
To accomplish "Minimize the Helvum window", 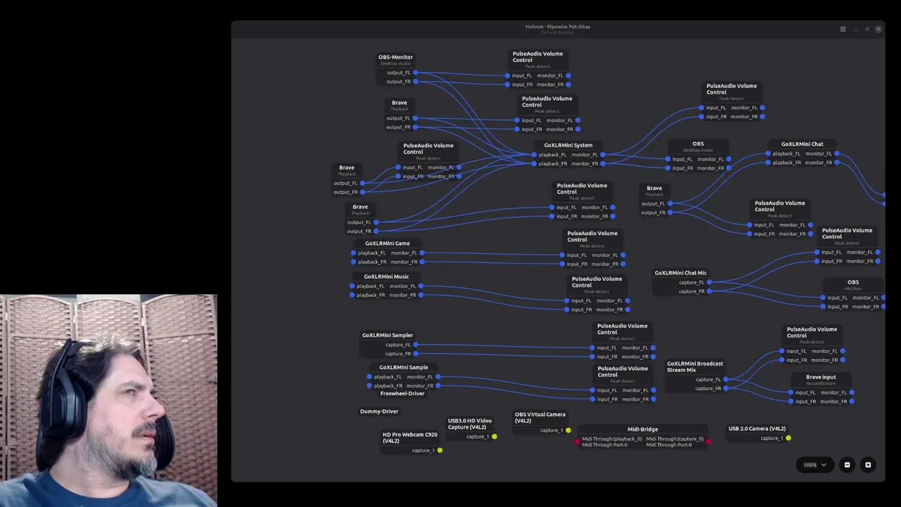I will (x=856, y=29).
